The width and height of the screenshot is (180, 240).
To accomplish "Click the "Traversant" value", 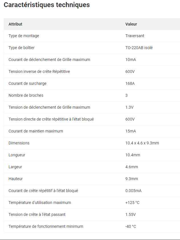I will 135,36.
